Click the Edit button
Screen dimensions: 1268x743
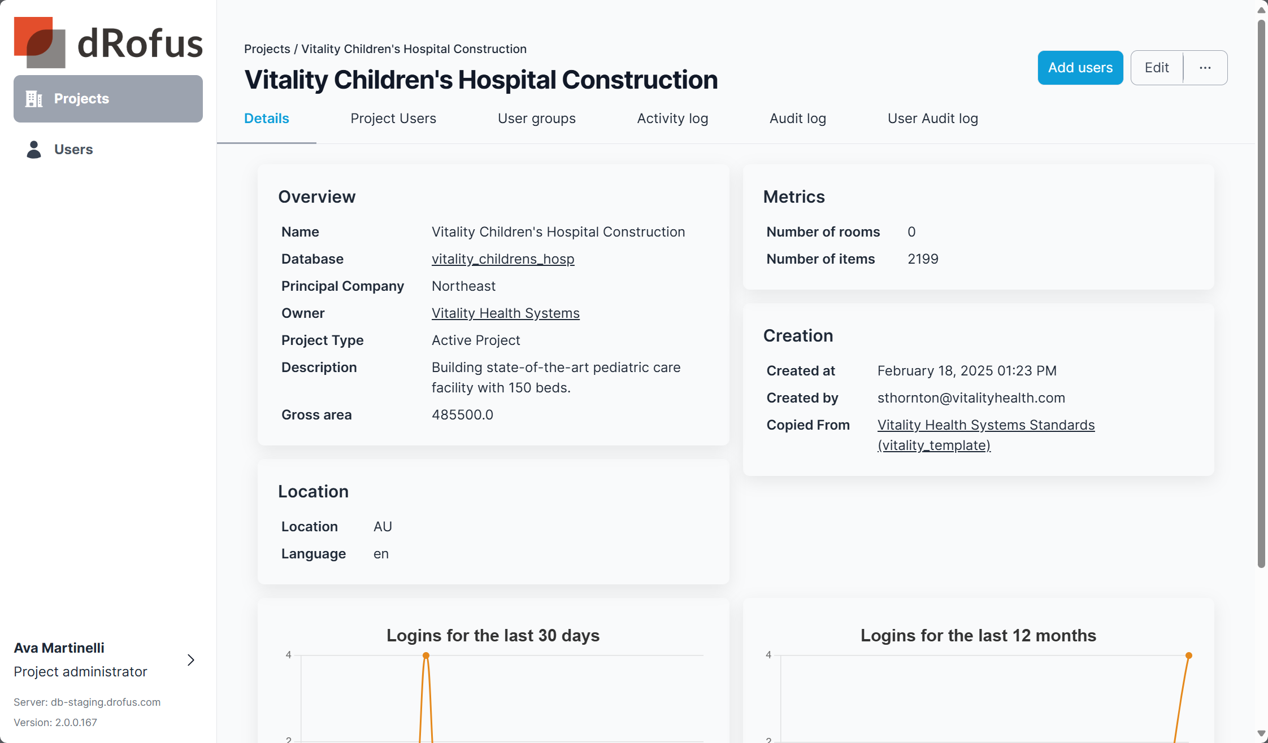(1157, 68)
